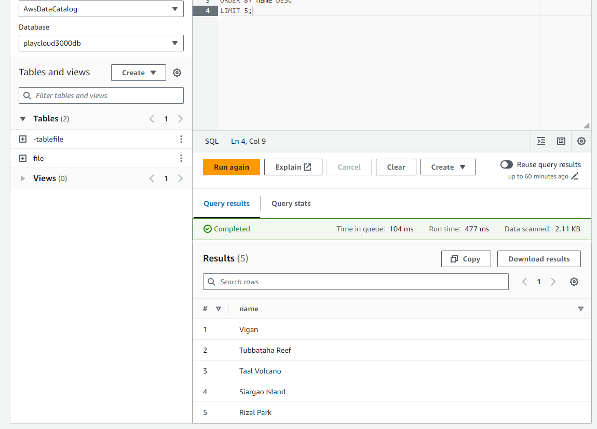Edit reuse query results time pencil
The width and height of the screenshot is (597, 429).
click(x=575, y=176)
